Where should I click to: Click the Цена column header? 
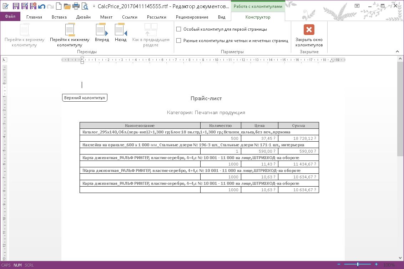[x=259, y=126]
